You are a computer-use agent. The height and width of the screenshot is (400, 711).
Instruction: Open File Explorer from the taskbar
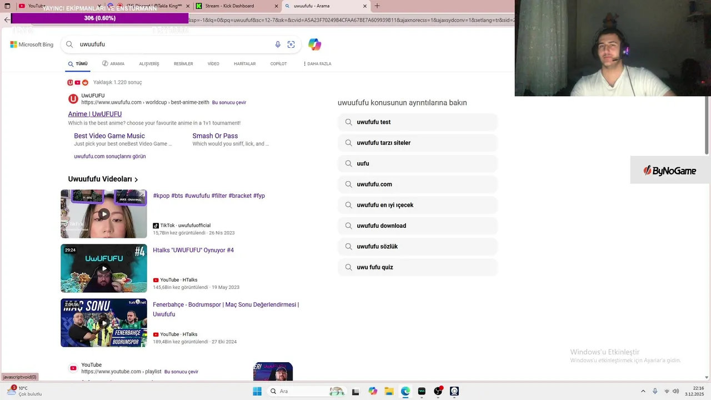[x=389, y=391]
